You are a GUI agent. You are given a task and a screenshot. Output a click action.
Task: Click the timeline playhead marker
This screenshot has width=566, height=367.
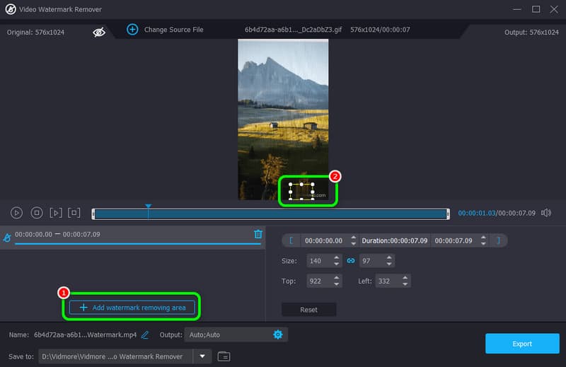coord(148,207)
